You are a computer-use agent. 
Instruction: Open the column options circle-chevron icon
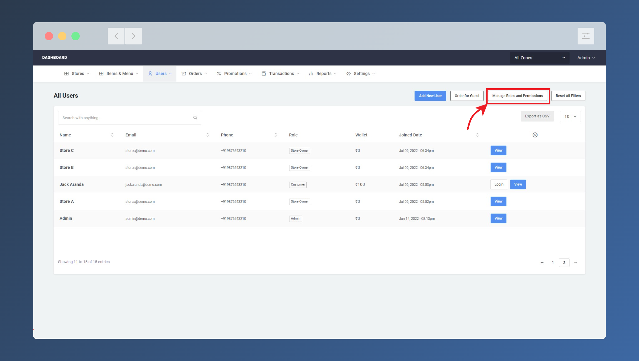click(x=535, y=135)
